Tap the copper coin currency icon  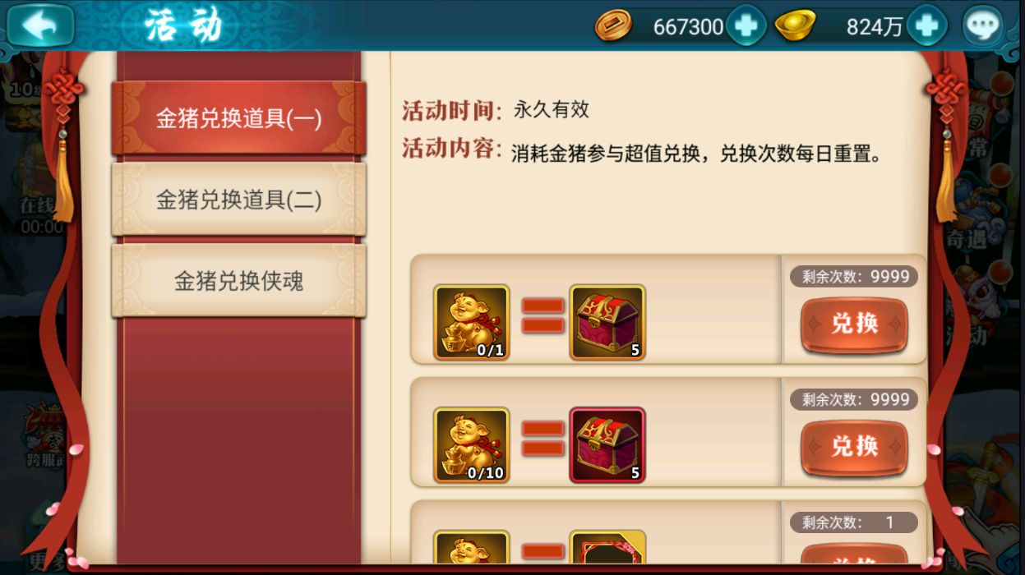click(x=613, y=26)
